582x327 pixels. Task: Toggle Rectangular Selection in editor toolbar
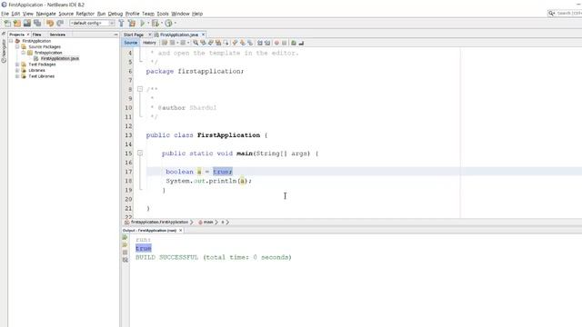tap(226, 43)
